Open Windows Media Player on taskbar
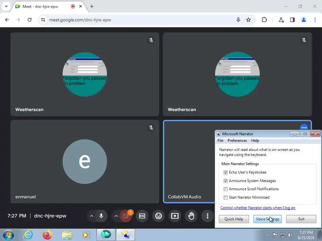 point(86,235)
